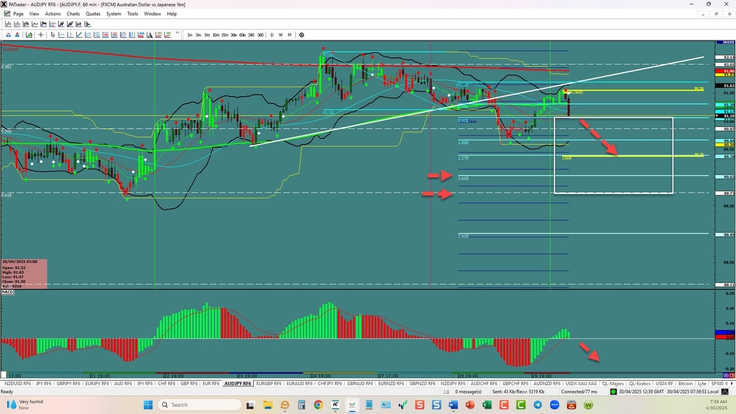The height and width of the screenshot is (414, 736).
Task: Open the Quotes menu
Action: pos(93,14)
